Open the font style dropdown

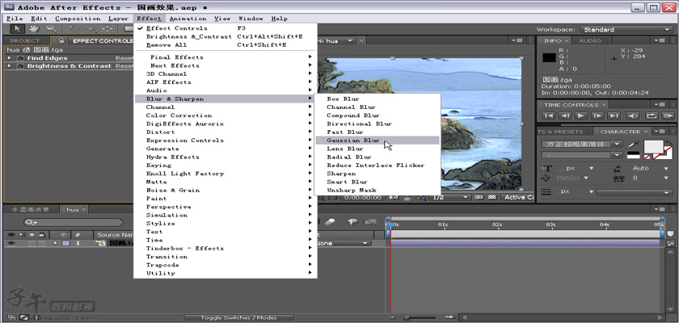click(x=581, y=155)
